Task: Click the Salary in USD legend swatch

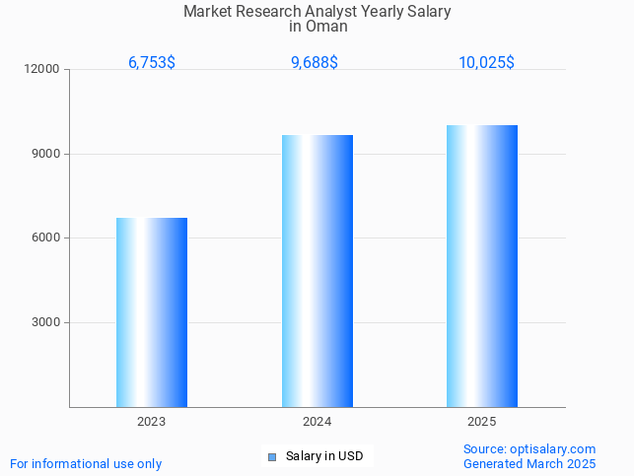Action: coord(272,457)
